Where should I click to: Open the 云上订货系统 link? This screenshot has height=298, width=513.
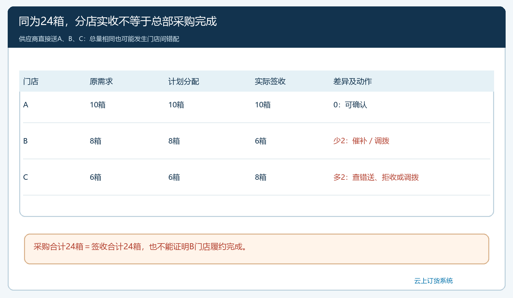pos(433,281)
